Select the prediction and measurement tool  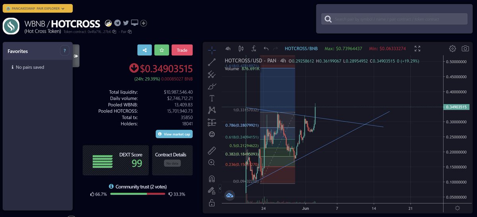(212, 122)
